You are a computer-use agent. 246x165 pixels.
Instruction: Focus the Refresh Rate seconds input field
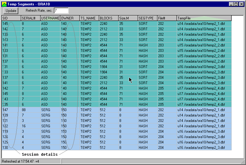[x=61, y=10]
